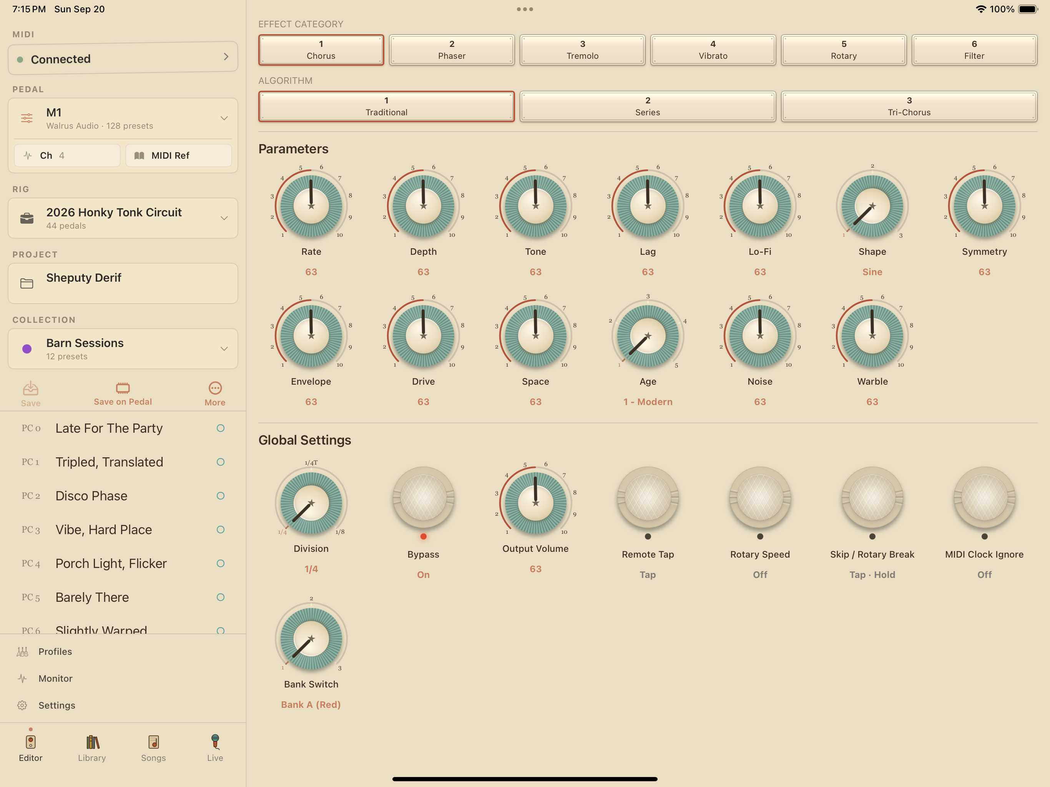Click the Lo-Fi knob
Viewport: 1050px width, 787px height.
(760, 206)
